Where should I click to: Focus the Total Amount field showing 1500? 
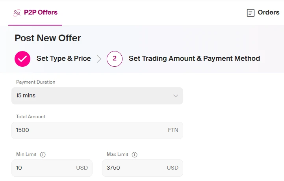point(97,130)
